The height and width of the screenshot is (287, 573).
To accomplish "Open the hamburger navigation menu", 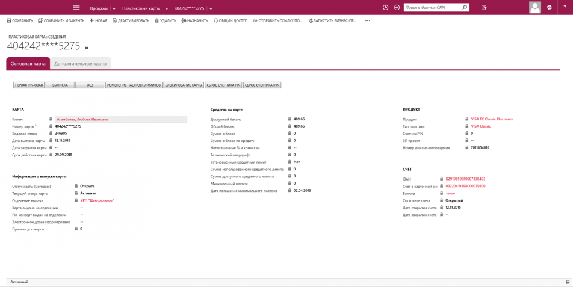I will point(76,8).
